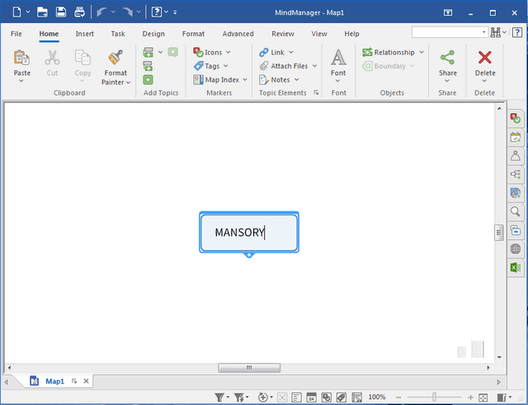Open the Excel panel in right sidebar

[516, 267]
